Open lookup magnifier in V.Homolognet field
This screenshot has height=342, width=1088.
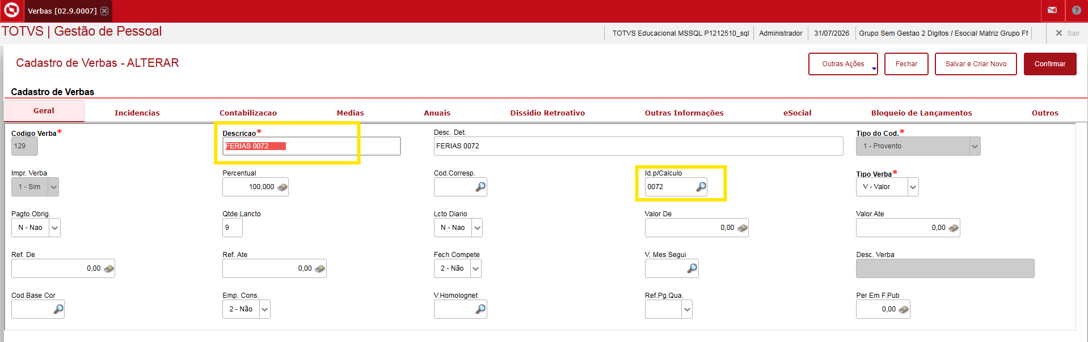coord(480,309)
